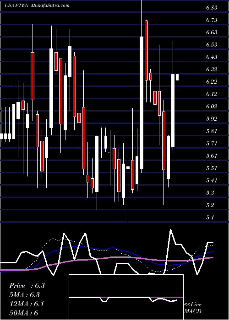This screenshot has width=229, height=320.
Task: Select the 6.53 price axis label
Action: coord(212,45)
